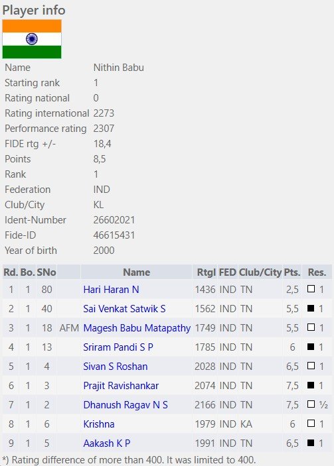Click the Pts. column header

(x=292, y=272)
